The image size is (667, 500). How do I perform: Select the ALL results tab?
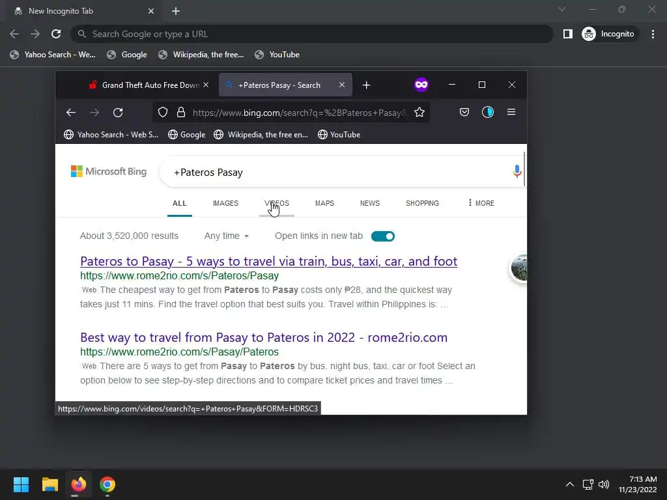[x=180, y=203]
